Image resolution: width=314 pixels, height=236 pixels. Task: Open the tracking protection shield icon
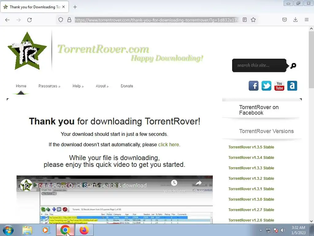pos(61,20)
